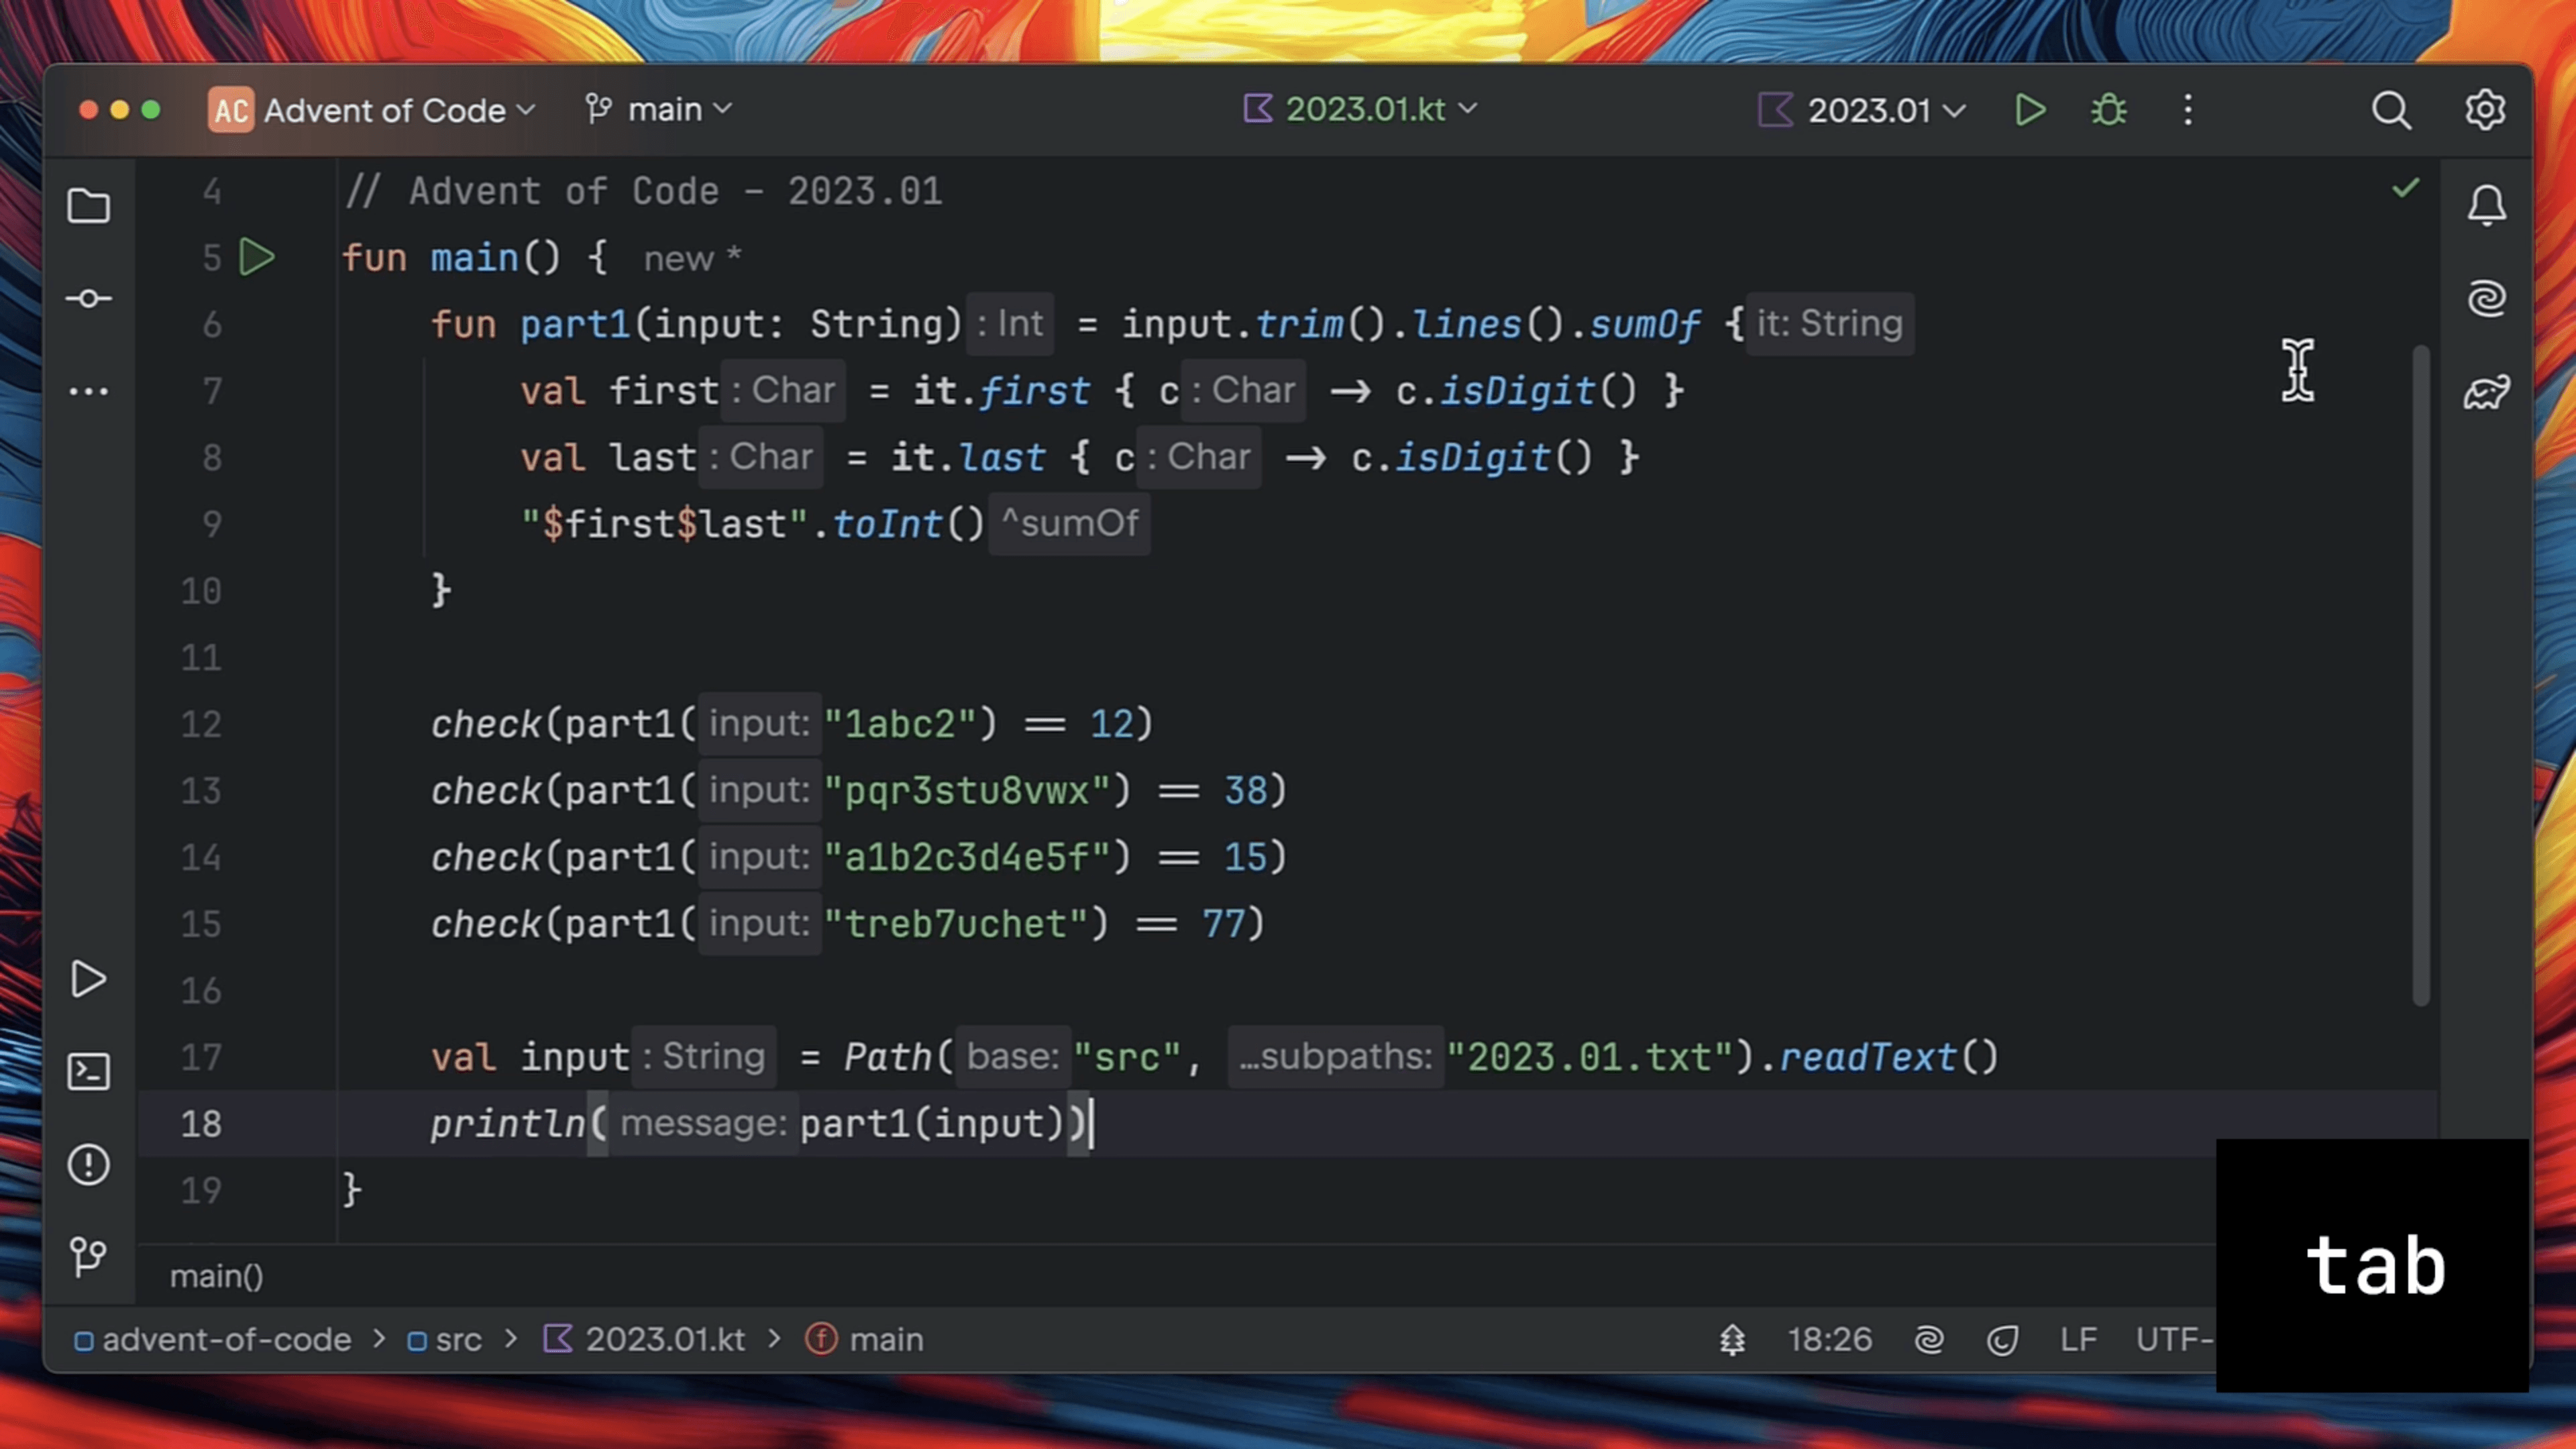Click the 'main()' function at bottom bar

216,1274
